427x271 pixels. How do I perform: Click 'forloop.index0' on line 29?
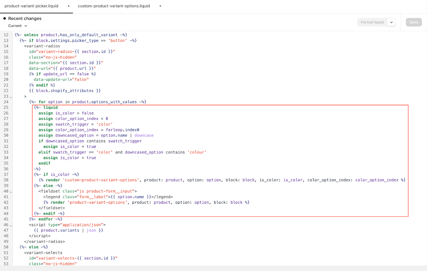(122, 130)
